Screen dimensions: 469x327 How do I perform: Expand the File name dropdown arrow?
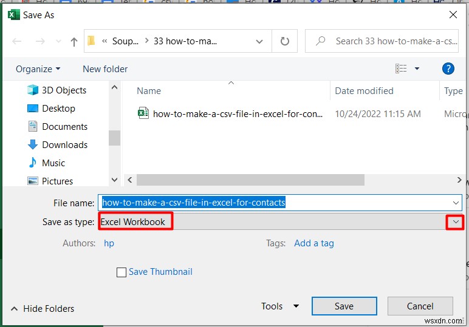[x=456, y=203]
